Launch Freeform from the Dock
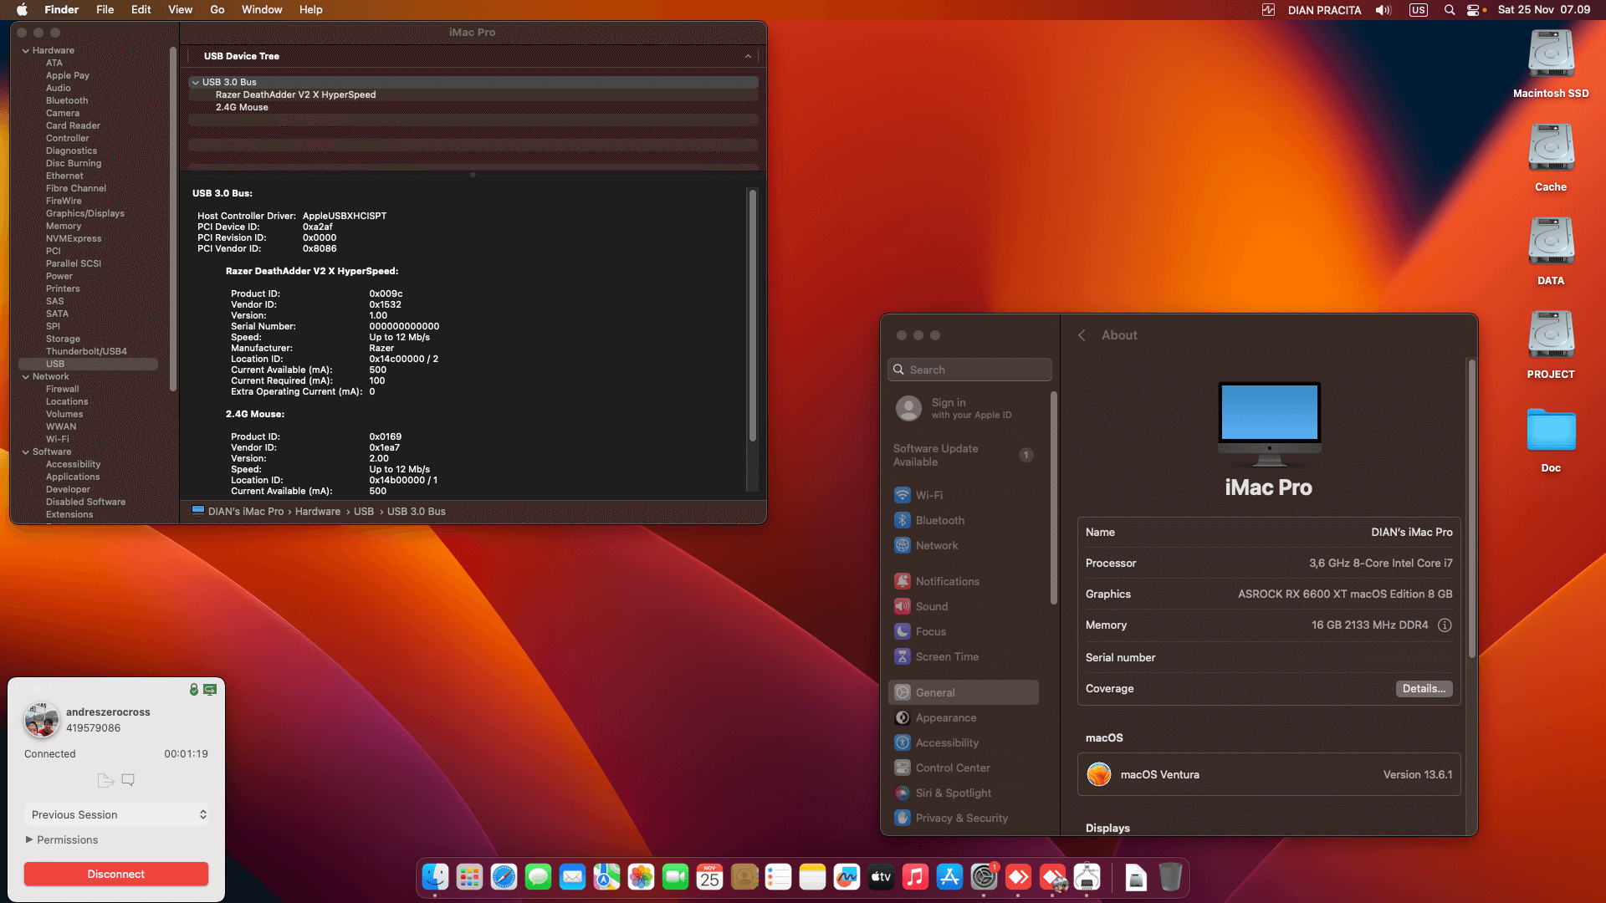The image size is (1606, 903). pyautogui.click(x=846, y=876)
